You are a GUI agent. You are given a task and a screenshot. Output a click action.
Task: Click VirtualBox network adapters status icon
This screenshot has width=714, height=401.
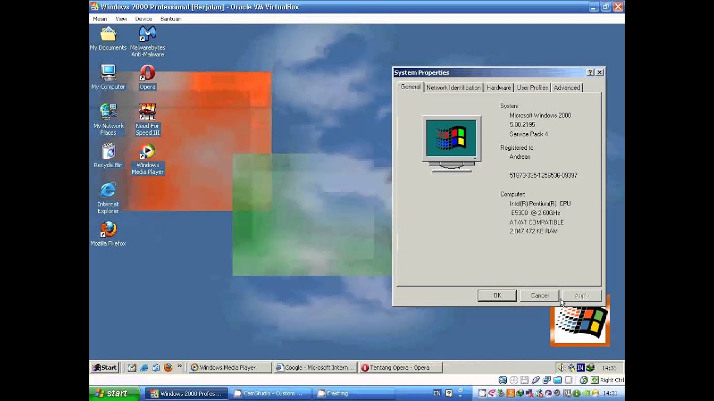547,380
